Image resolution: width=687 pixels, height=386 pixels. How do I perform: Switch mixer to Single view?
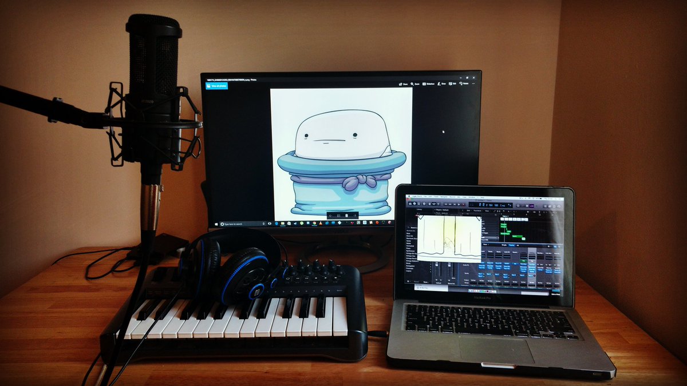pyautogui.click(x=504, y=245)
